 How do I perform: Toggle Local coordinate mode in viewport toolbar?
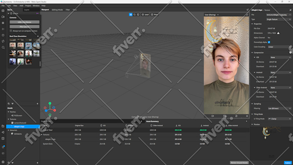145,15
